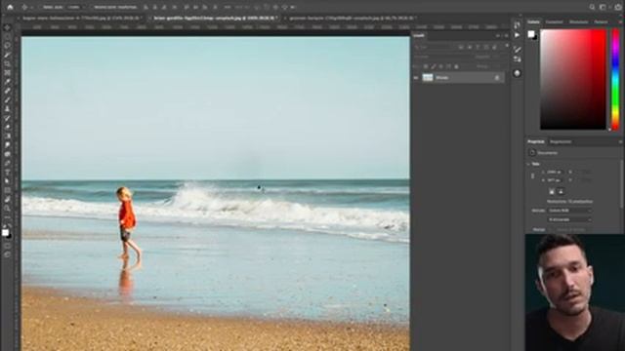Select the Path Selection tool

tap(7, 181)
